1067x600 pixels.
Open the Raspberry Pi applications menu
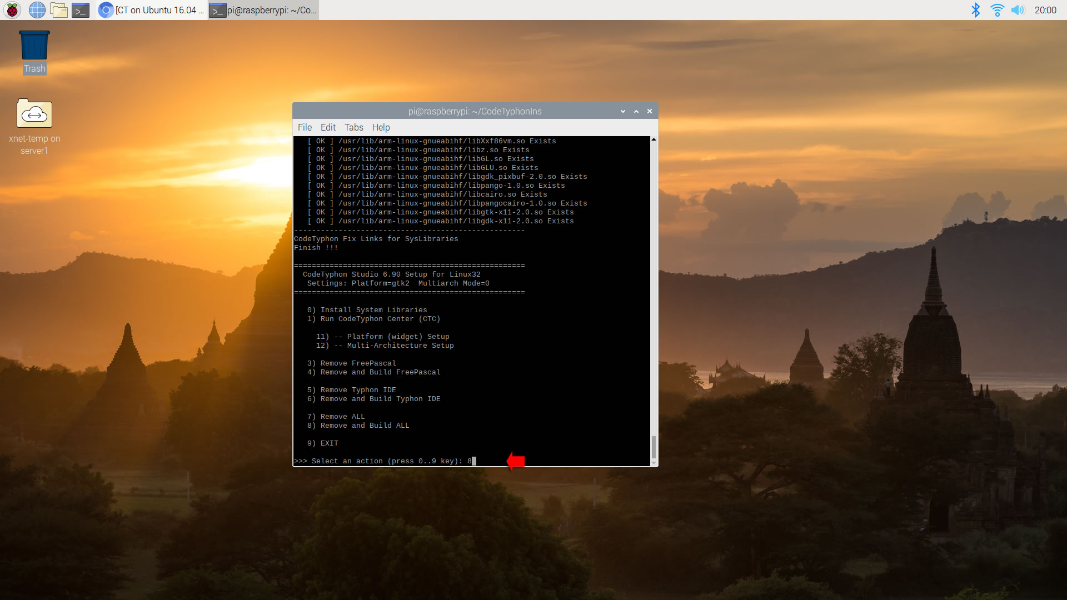point(12,10)
